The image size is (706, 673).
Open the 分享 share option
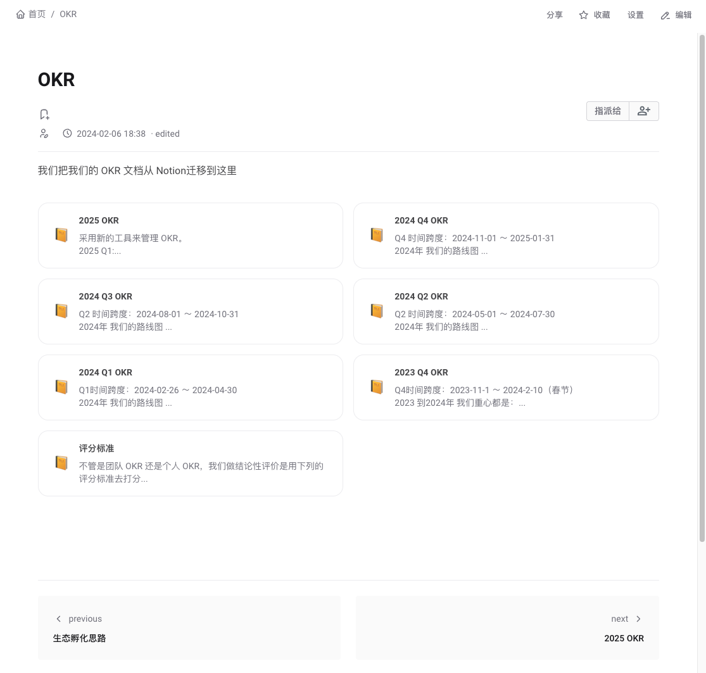tap(554, 15)
